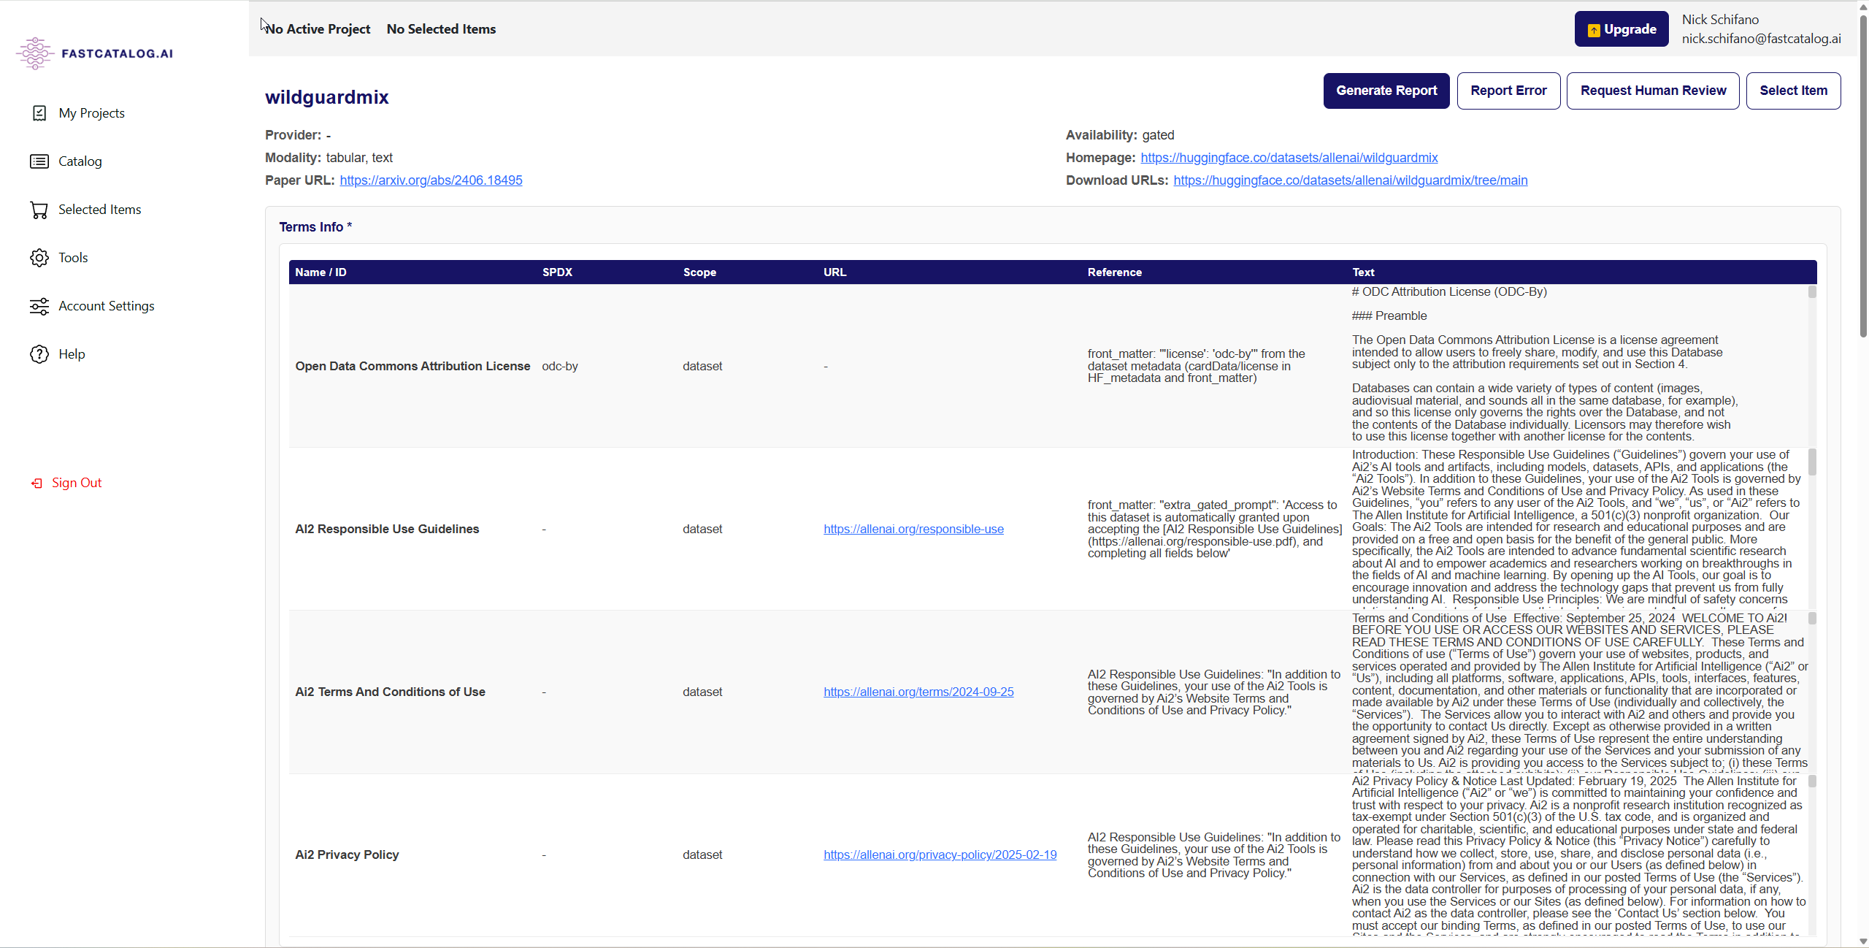Click the Catalog list icon
The image size is (1869, 948).
tap(39, 161)
